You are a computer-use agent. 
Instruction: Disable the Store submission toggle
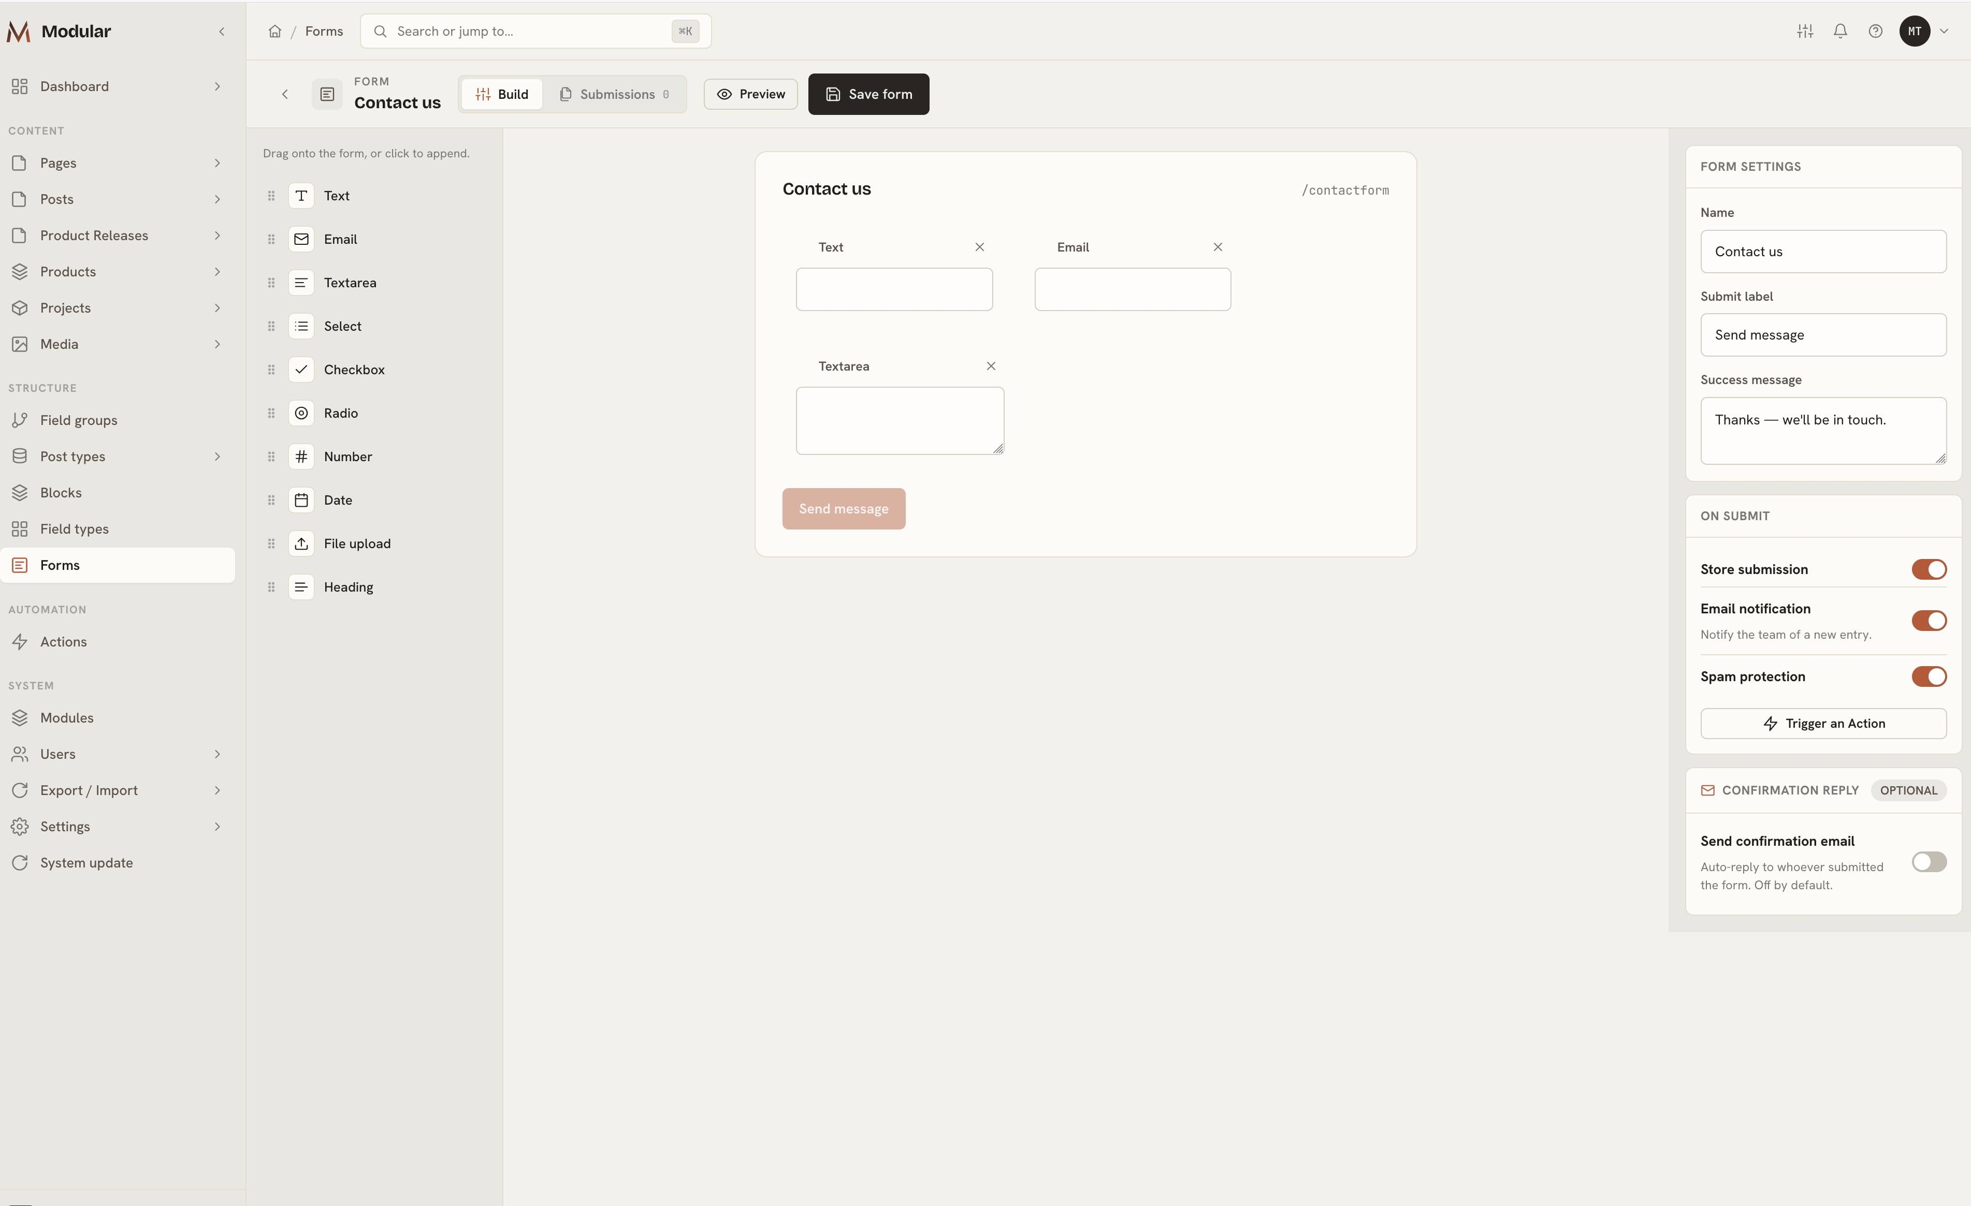click(1929, 569)
